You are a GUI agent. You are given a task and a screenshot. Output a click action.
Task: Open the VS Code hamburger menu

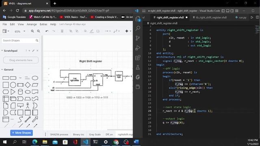click(144, 11)
